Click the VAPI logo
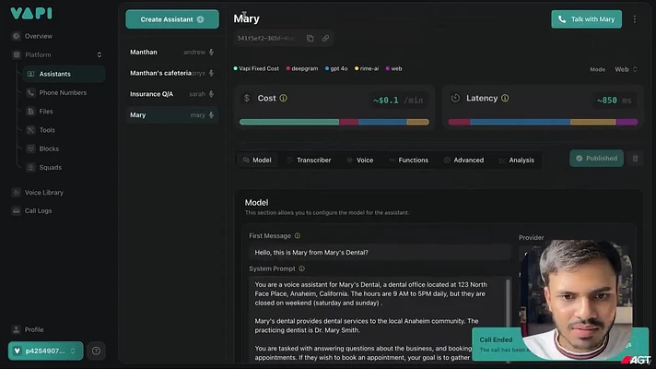656x369 pixels. click(x=31, y=14)
